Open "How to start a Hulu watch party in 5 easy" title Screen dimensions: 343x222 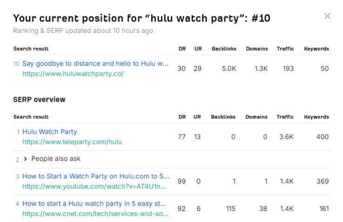coord(95,203)
